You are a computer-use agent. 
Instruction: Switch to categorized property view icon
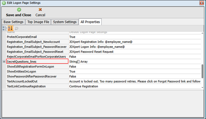5,28
